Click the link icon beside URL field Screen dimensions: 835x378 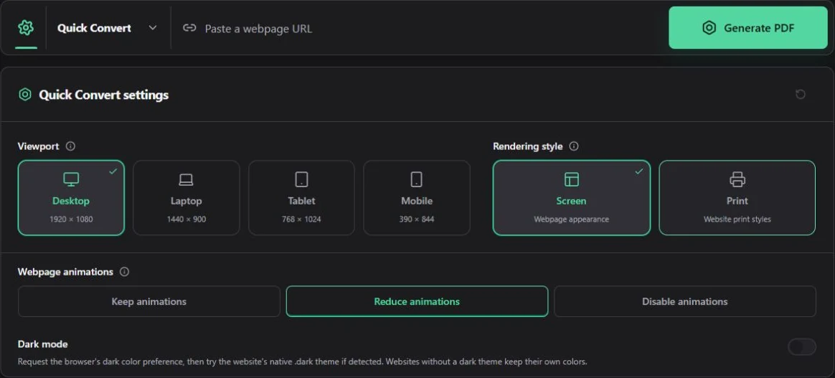click(x=189, y=28)
